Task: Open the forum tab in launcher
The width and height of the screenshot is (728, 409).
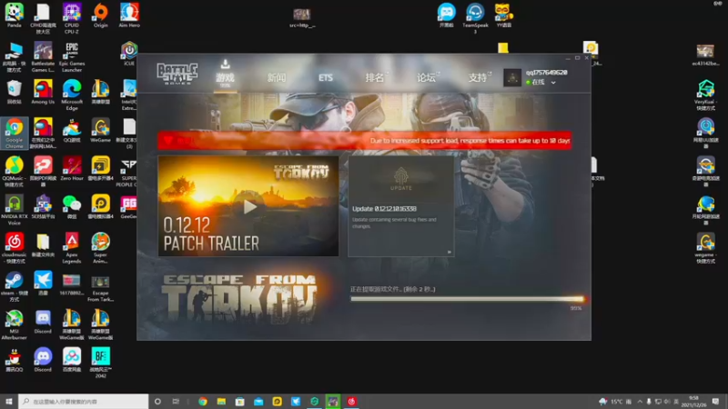Action: tap(426, 77)
